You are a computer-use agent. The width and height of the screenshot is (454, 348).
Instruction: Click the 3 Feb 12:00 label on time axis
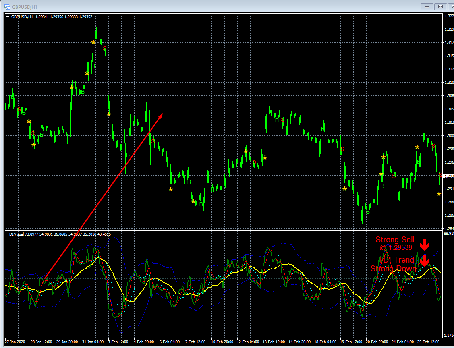[118, 342]
